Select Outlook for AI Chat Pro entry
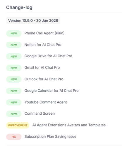Screen dimensions: 122x147 44,79
